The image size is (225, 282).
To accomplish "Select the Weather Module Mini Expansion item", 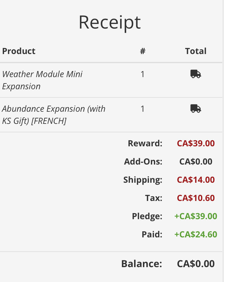I will (42, 80).
